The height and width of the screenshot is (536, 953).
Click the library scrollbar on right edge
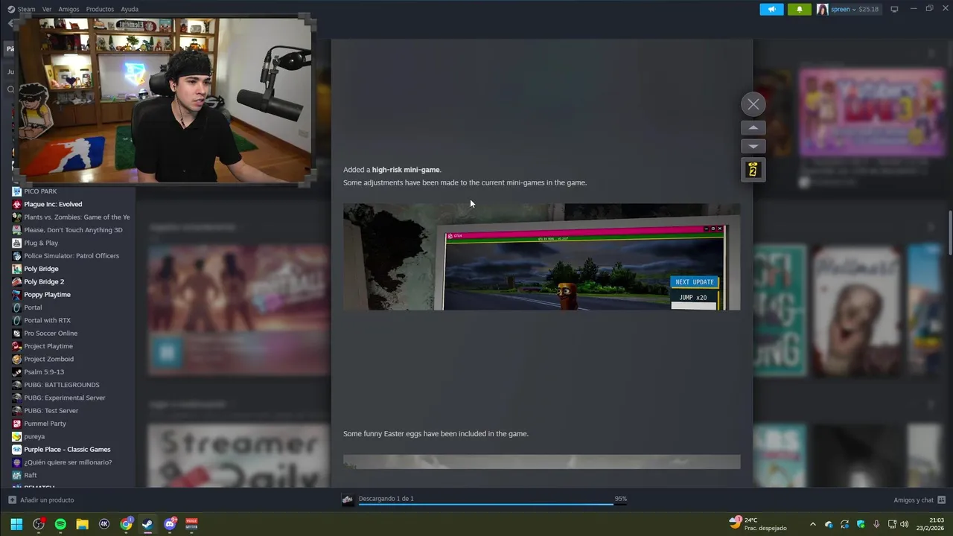pyautogui.click(x=949, y=233)
